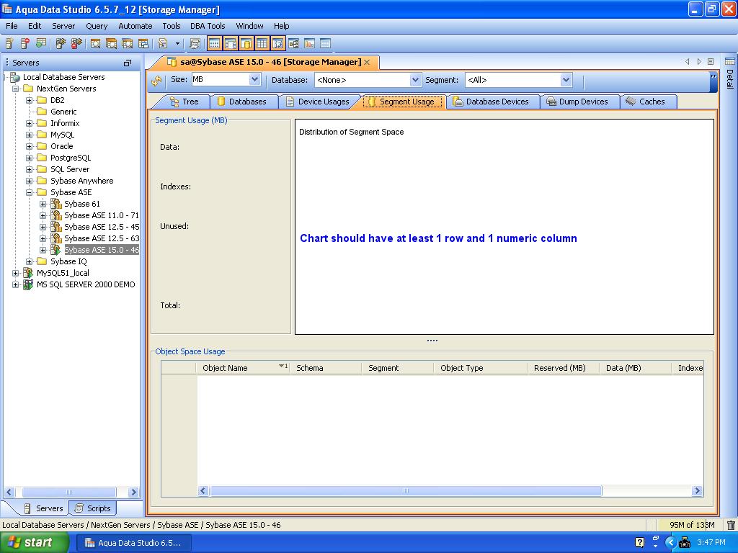
Task: Click the script document pencil toolbar icon
Action: coord(163,44)
